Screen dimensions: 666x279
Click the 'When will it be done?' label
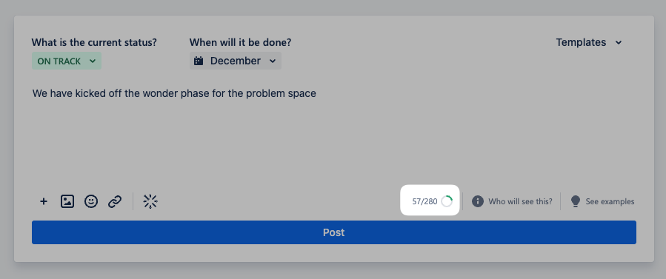click(x=241, y=42)
